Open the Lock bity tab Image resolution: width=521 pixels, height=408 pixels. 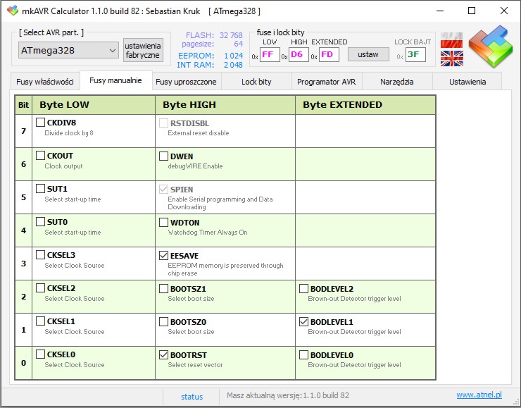pyautogui.click(x=256, y=82)
